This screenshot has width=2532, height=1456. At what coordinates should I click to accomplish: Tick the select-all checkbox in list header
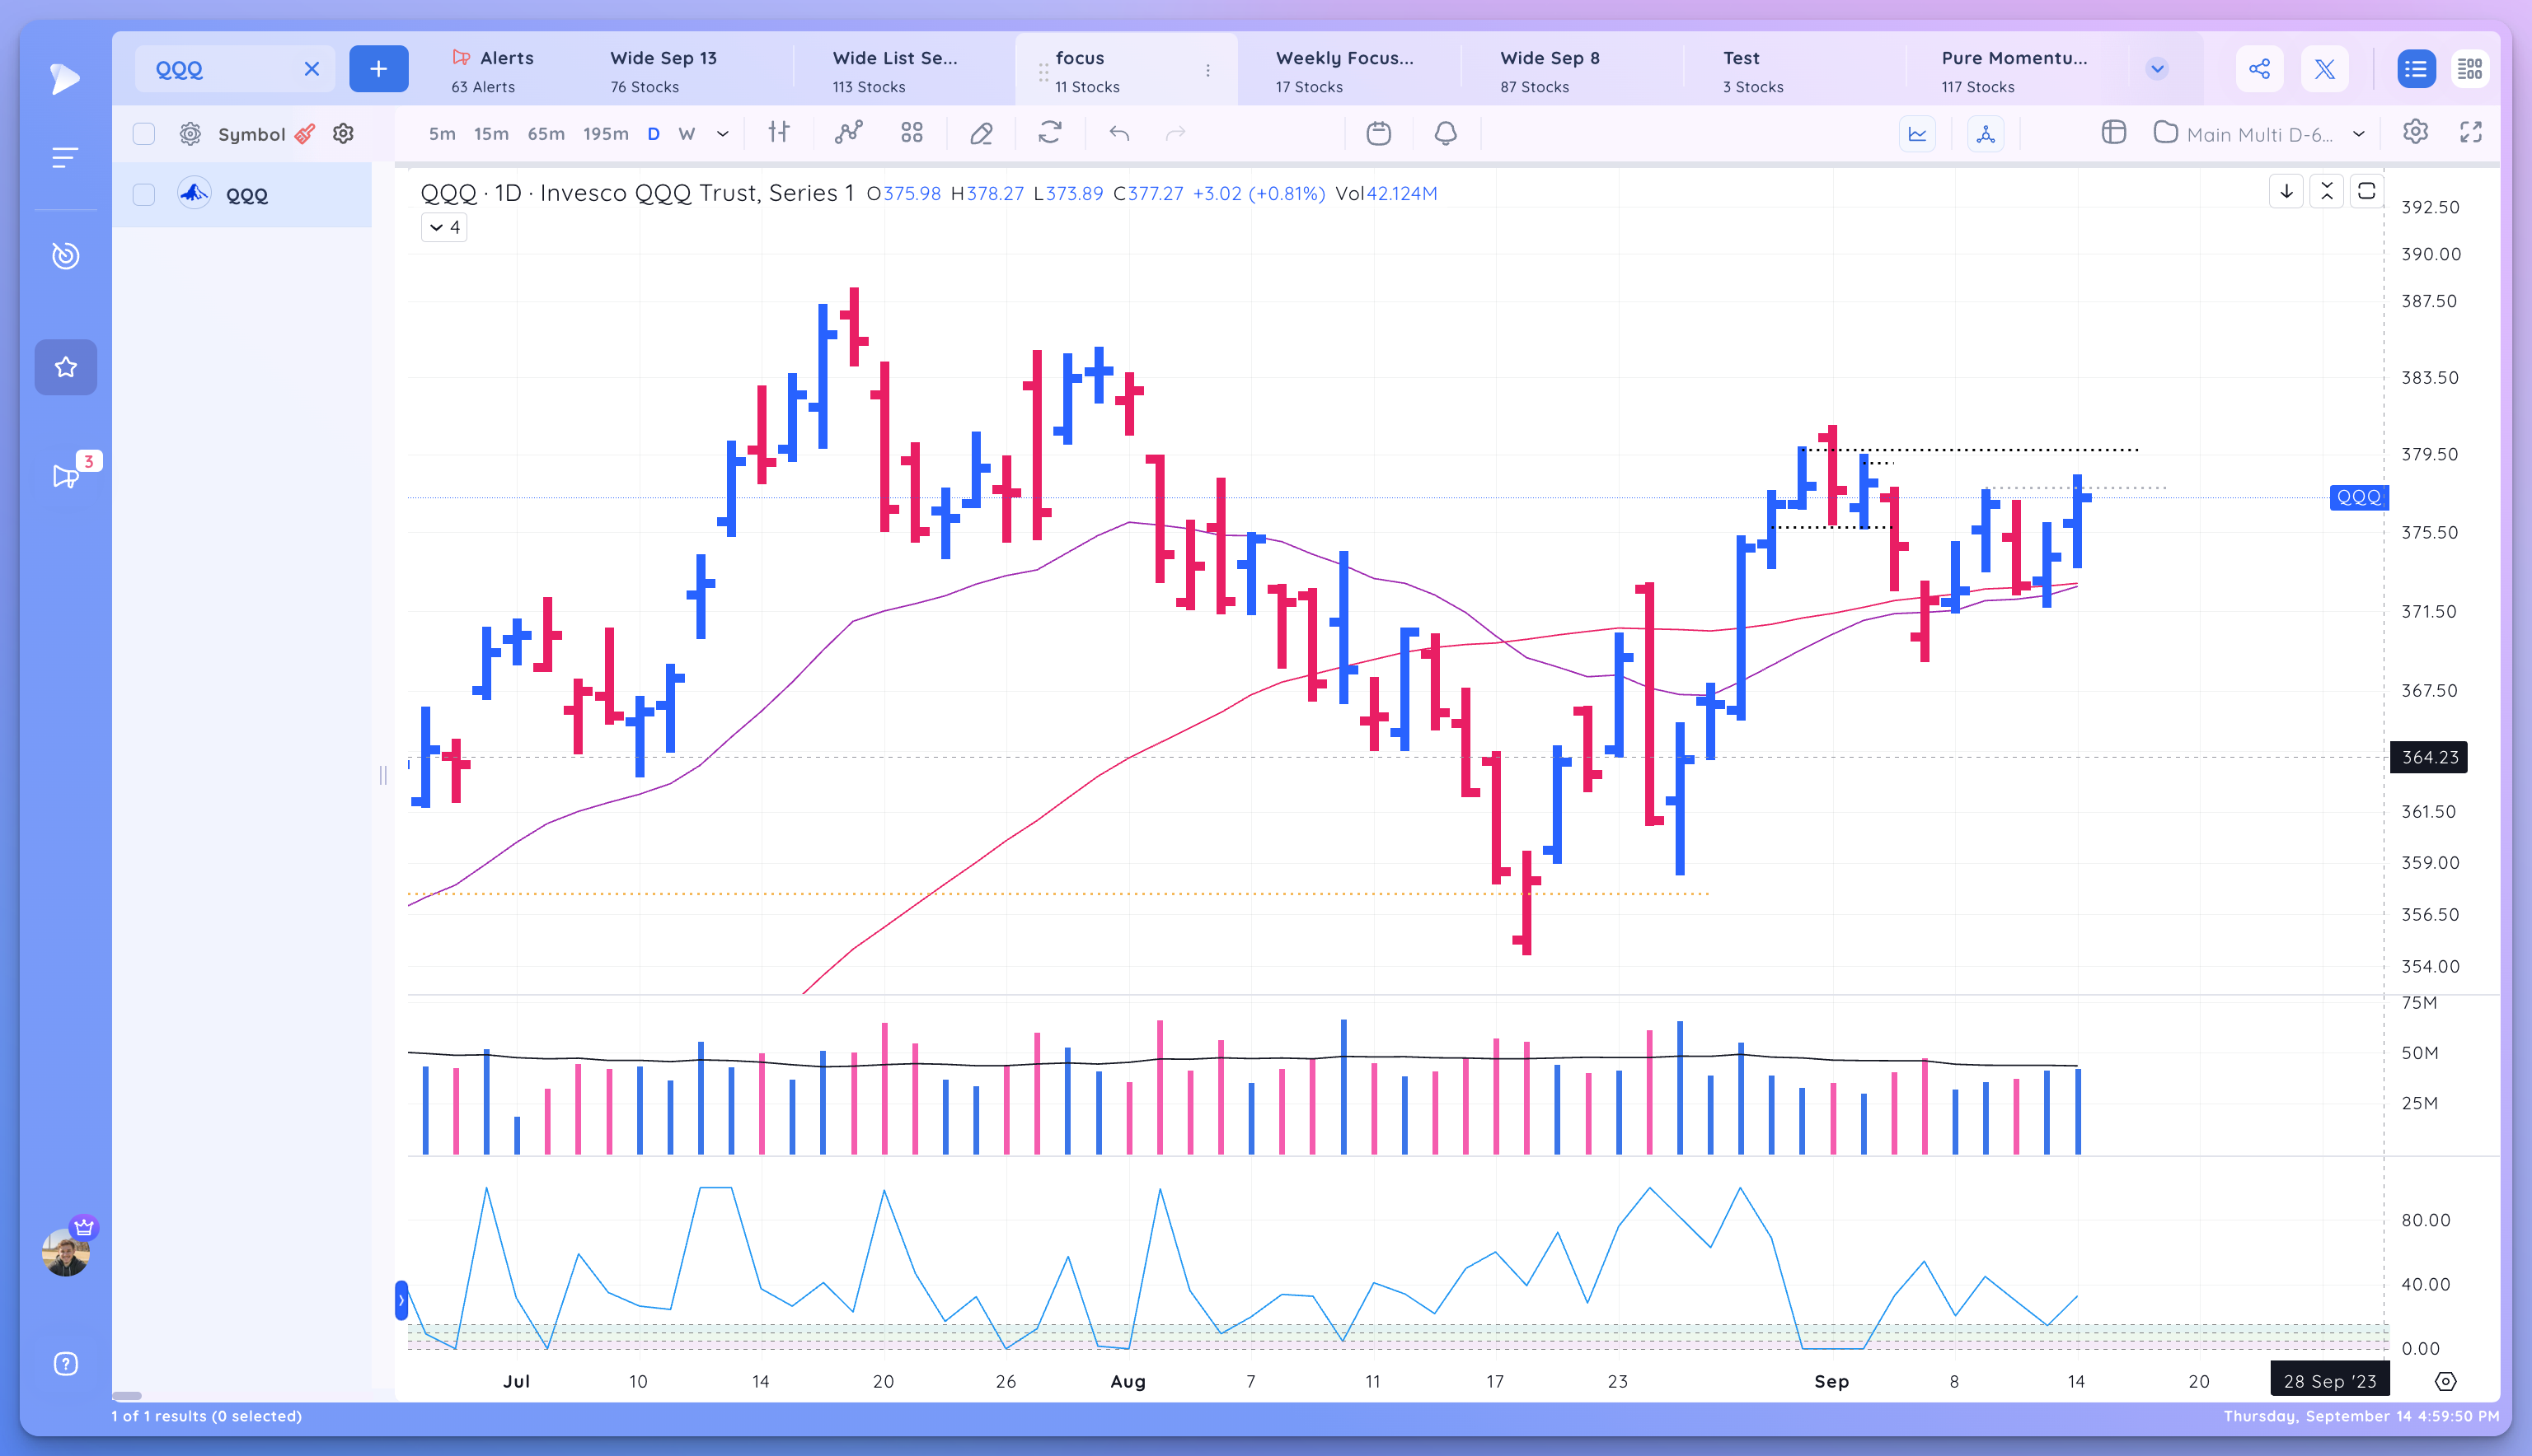144,134
